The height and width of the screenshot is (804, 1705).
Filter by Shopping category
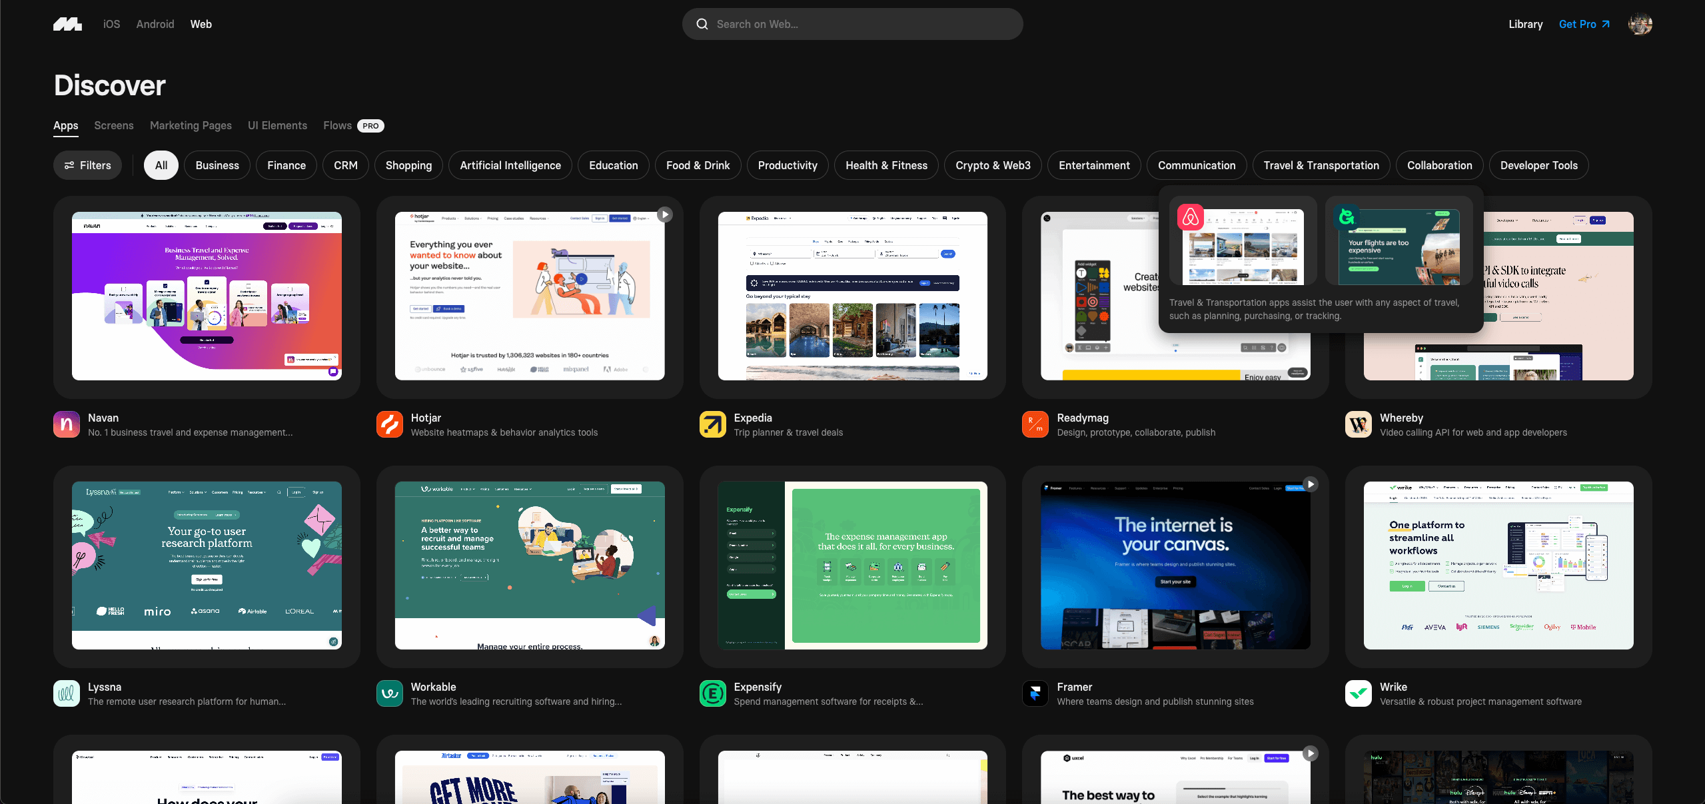(x=408, y=165)
